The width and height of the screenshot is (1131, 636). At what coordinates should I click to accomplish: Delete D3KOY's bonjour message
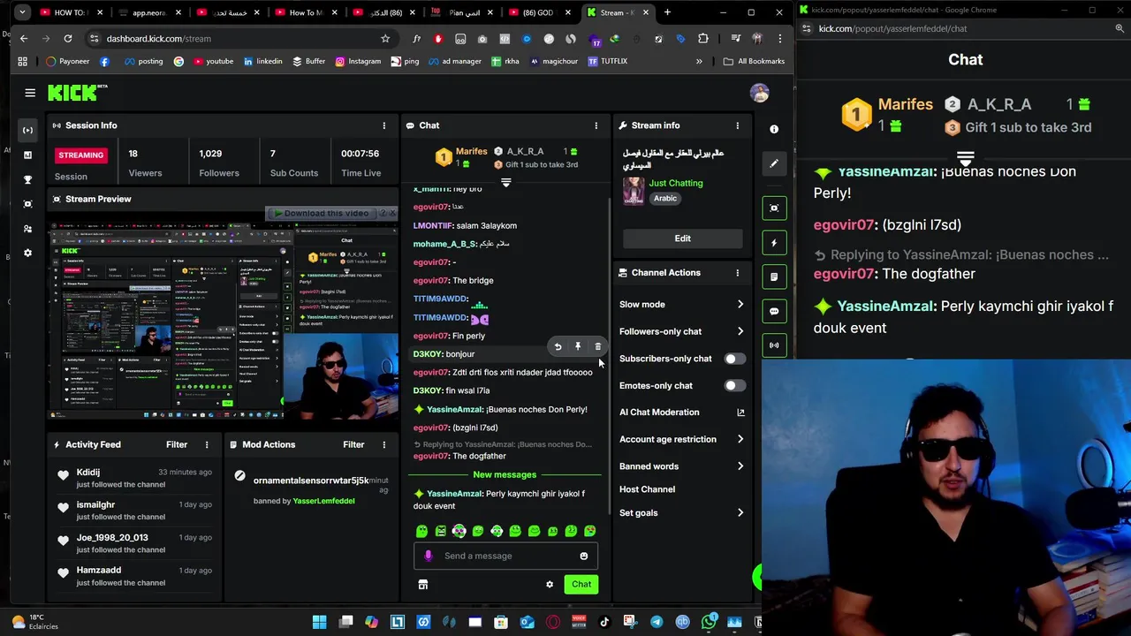point(597,347)
